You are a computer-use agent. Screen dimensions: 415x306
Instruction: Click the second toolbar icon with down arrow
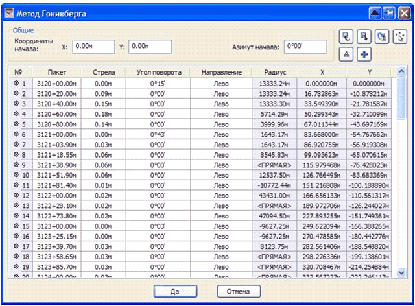[364, 37]
